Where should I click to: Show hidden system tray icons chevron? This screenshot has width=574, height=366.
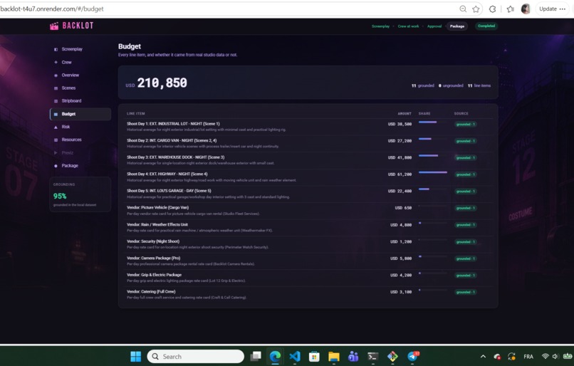click(484, 356)
